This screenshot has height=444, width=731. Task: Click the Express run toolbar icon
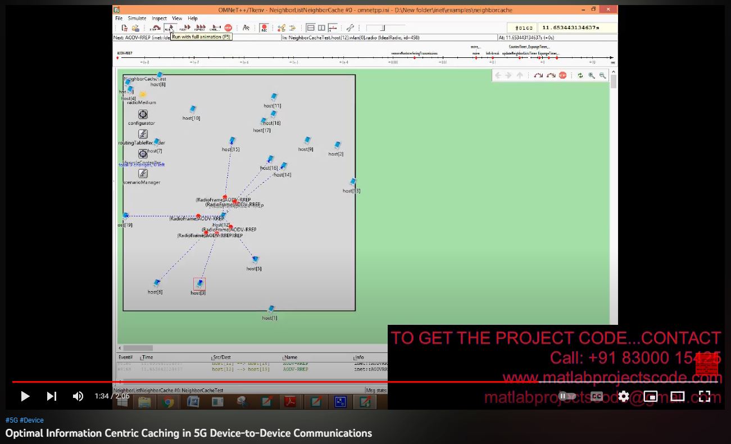200,28
